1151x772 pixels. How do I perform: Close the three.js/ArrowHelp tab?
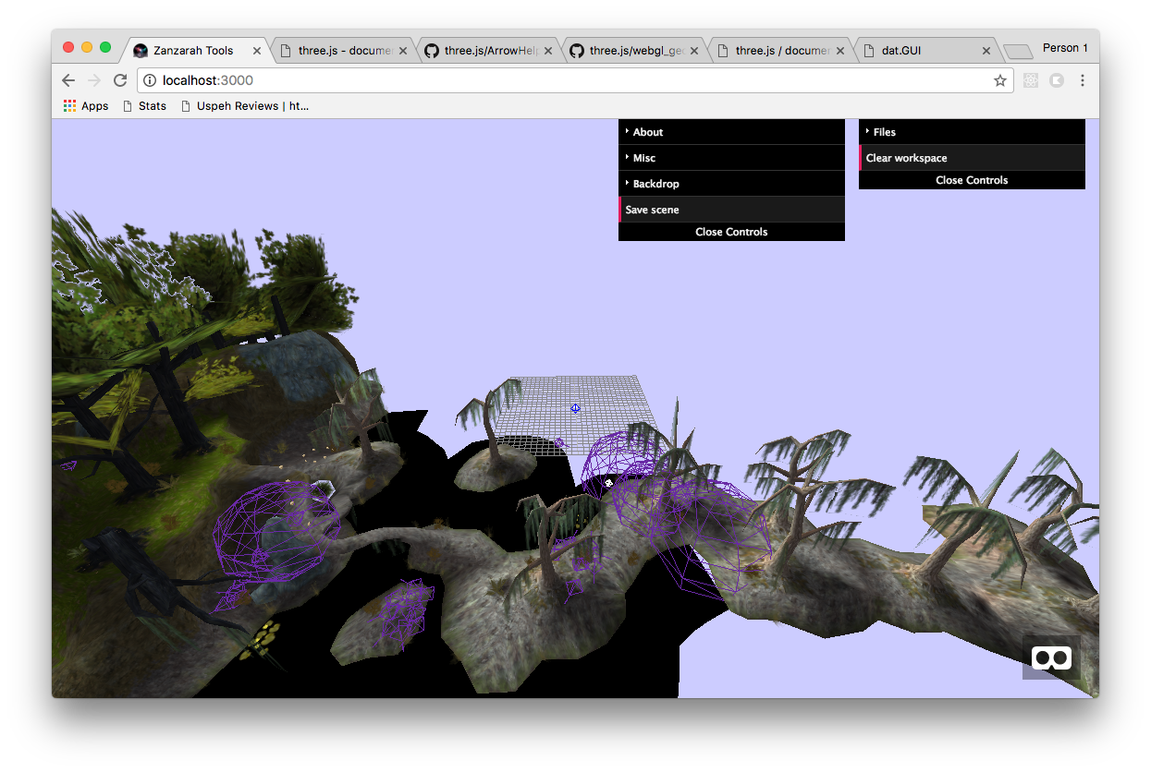click(548, 51)
